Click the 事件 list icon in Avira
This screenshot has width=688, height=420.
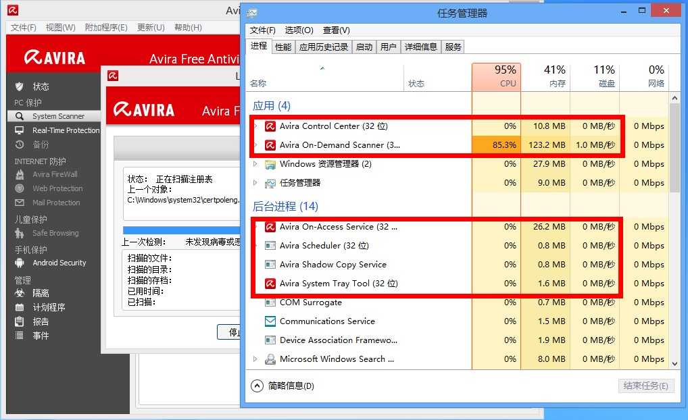[x=20, y=336]
